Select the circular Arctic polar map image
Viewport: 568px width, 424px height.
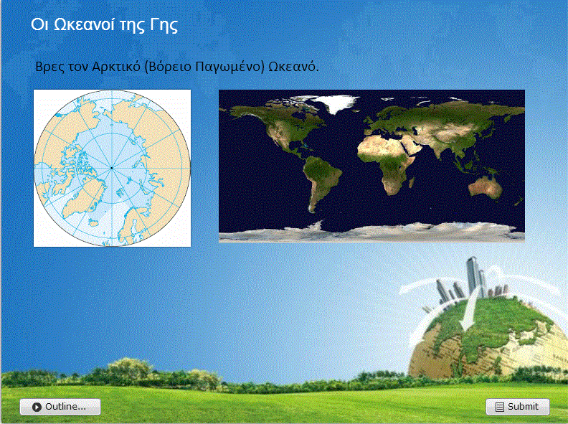pyautogui.click(x=113, y=168)
